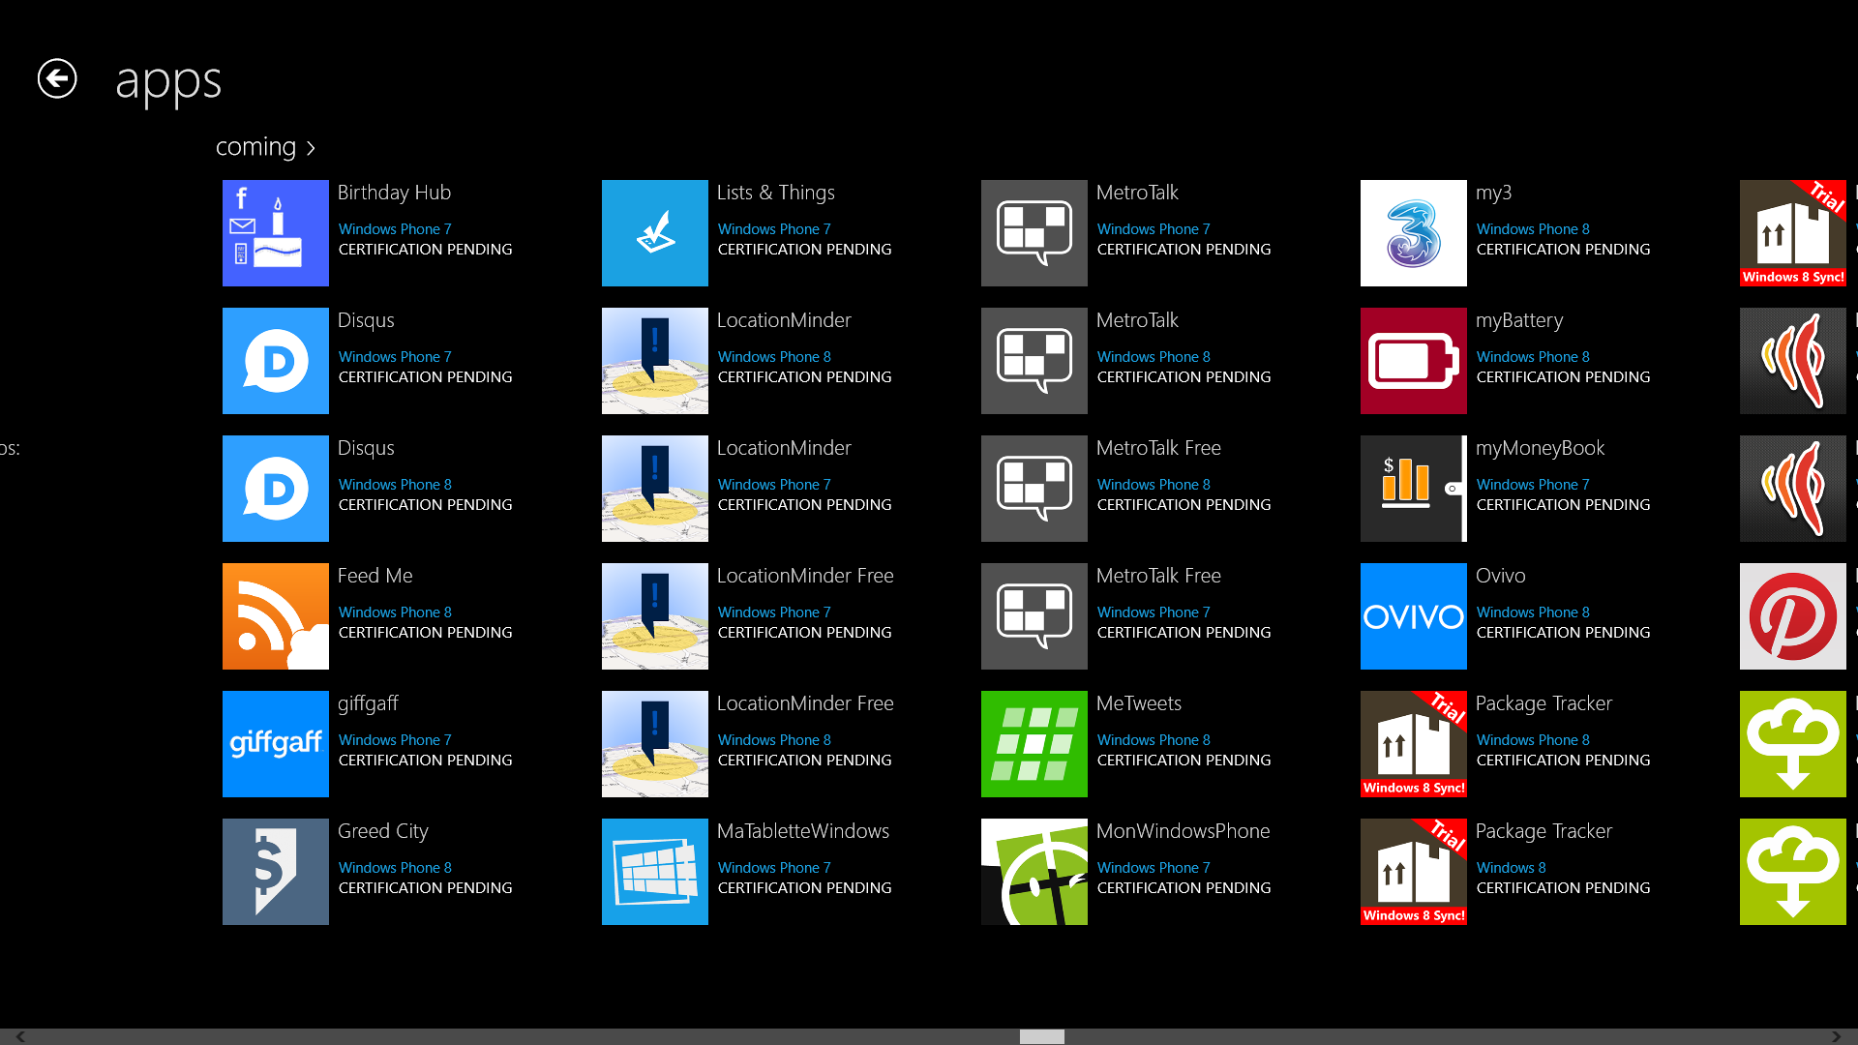Click the Birthday Hub title
Viewport: 1858px width, 1045px height.
pyautogui.click(x=394, y=193)
